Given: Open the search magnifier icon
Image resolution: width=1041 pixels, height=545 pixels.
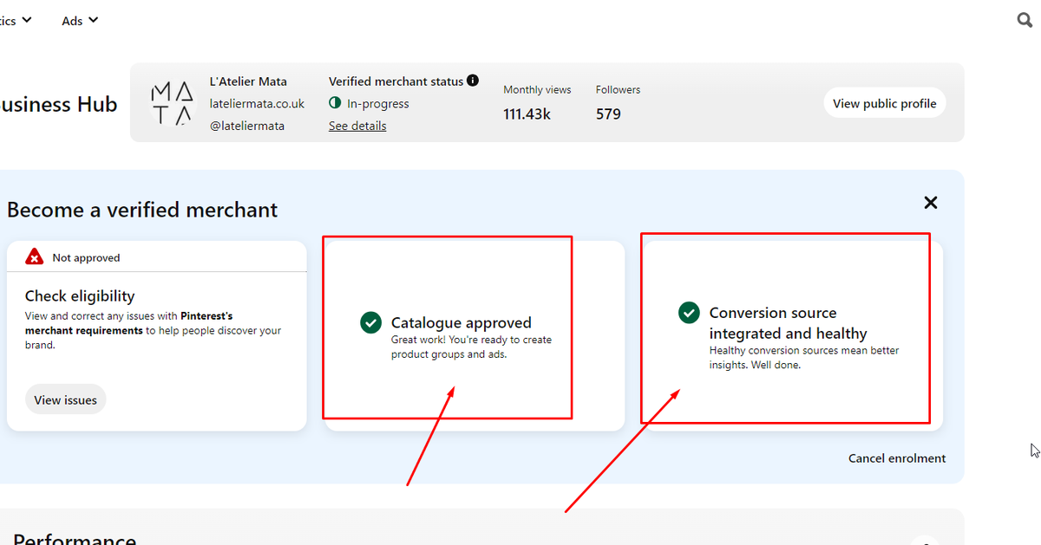Looking at the screenshot, I should click(x=1025, y=20).
